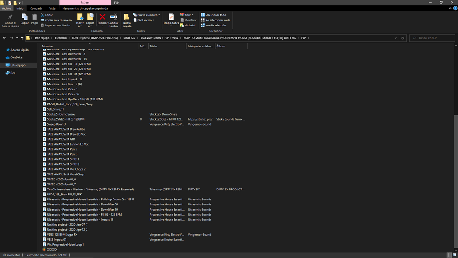Click the Modificar button

[188, 20]
